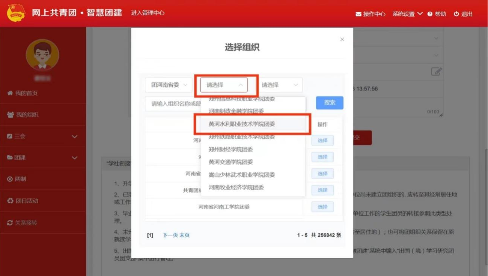Close the 选择组织 dialog
The image size is (488, 276).
[342, 39]
